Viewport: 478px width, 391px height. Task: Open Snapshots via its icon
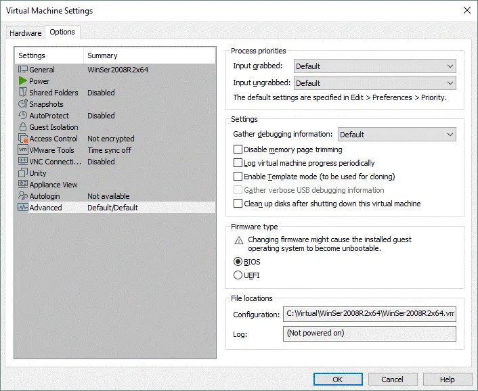click(x=23, y=104)
